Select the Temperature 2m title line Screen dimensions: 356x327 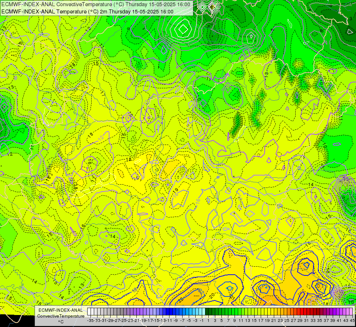pos(87,12)
